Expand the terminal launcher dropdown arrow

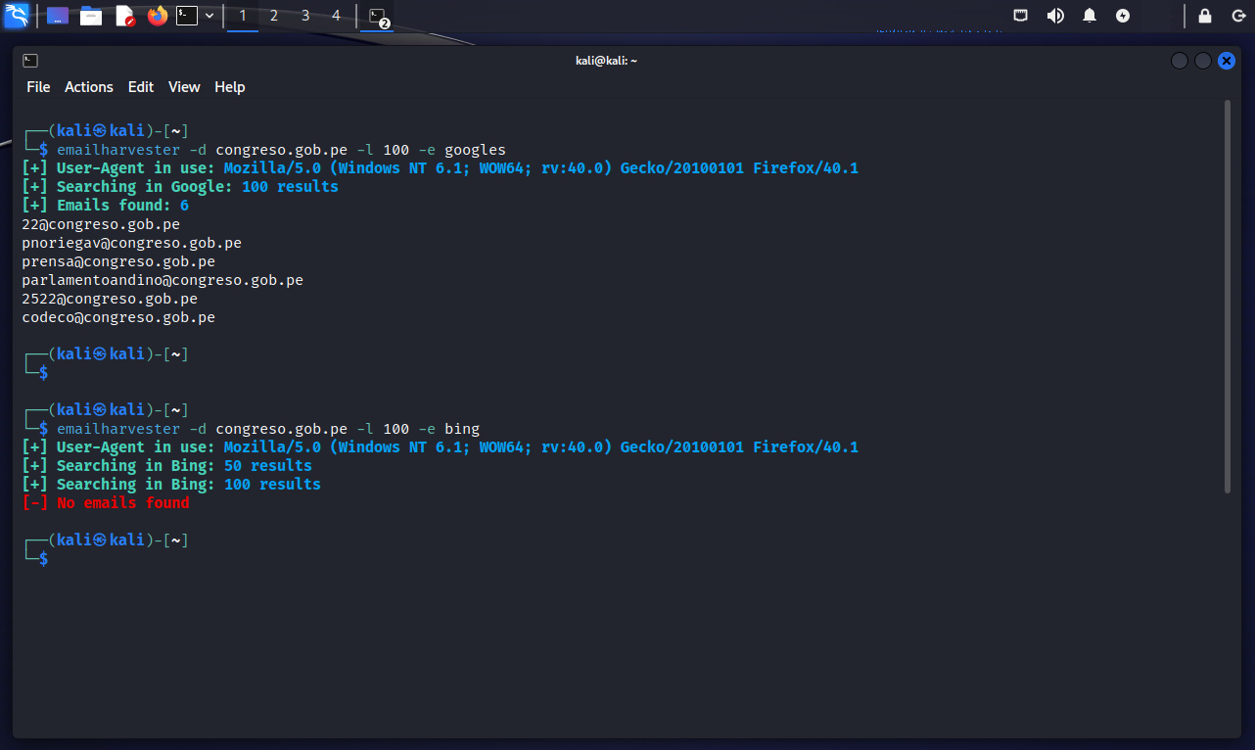coord(209,16)
